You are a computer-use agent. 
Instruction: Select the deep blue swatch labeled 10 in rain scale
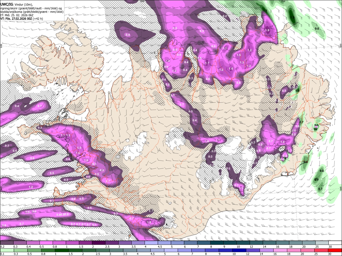[x=239, y=250]
